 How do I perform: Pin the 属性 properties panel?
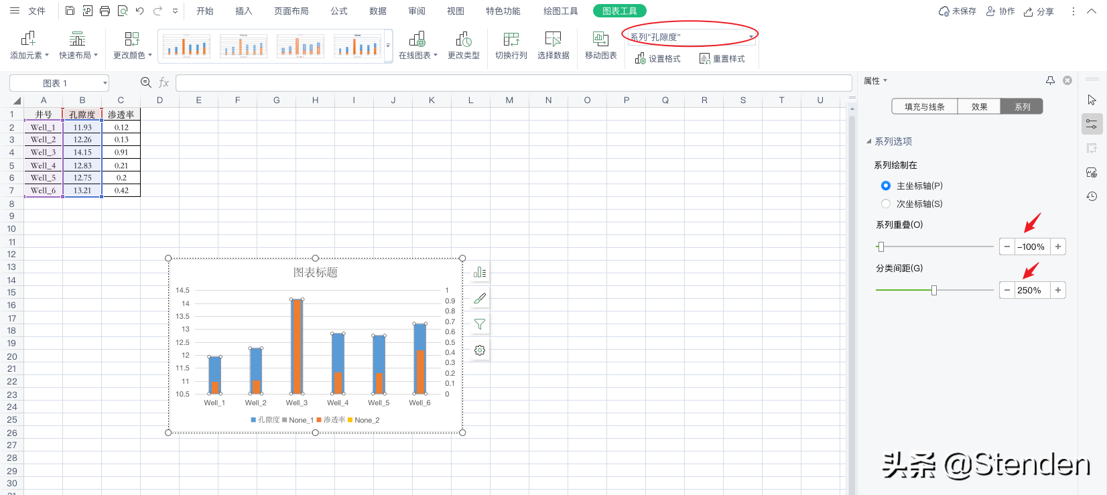1050,80
